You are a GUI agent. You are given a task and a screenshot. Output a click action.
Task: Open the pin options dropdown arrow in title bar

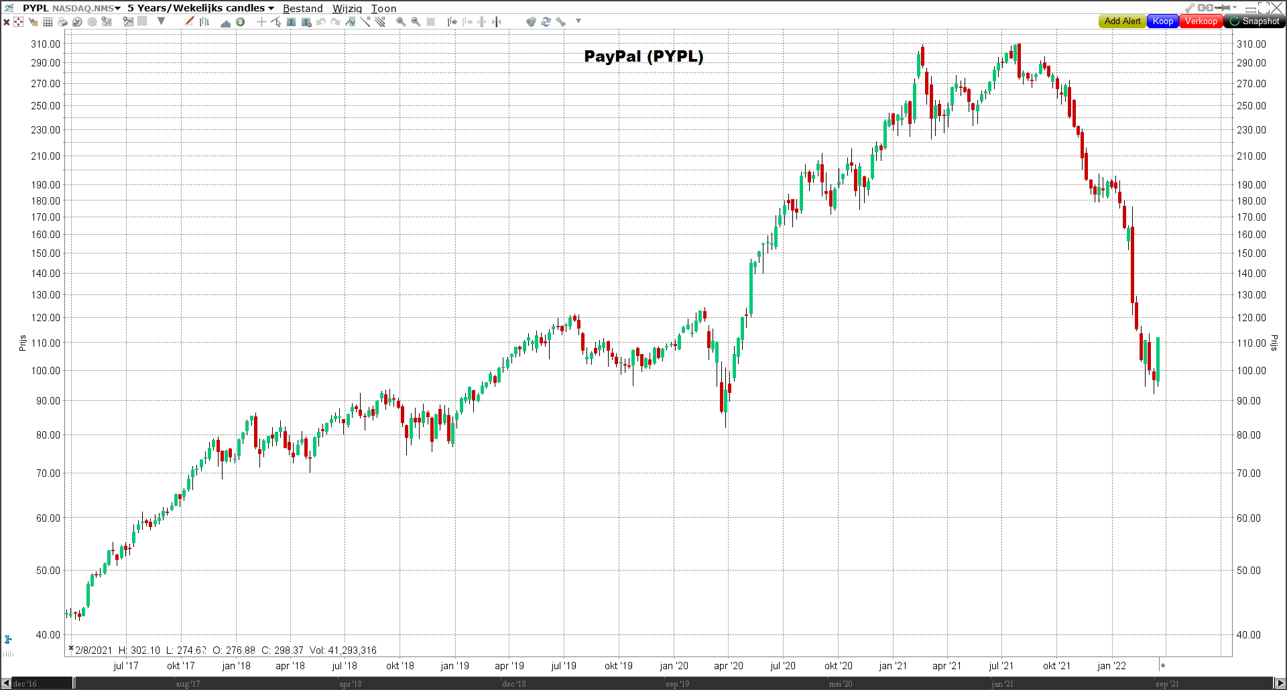[x=1235, y=7]
